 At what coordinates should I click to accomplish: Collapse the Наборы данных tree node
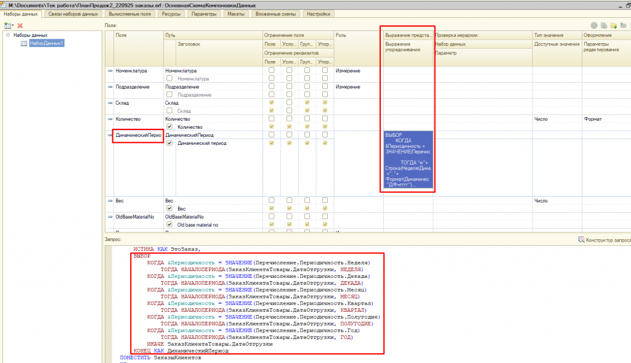pyautogui.click(x=7, y=35)
